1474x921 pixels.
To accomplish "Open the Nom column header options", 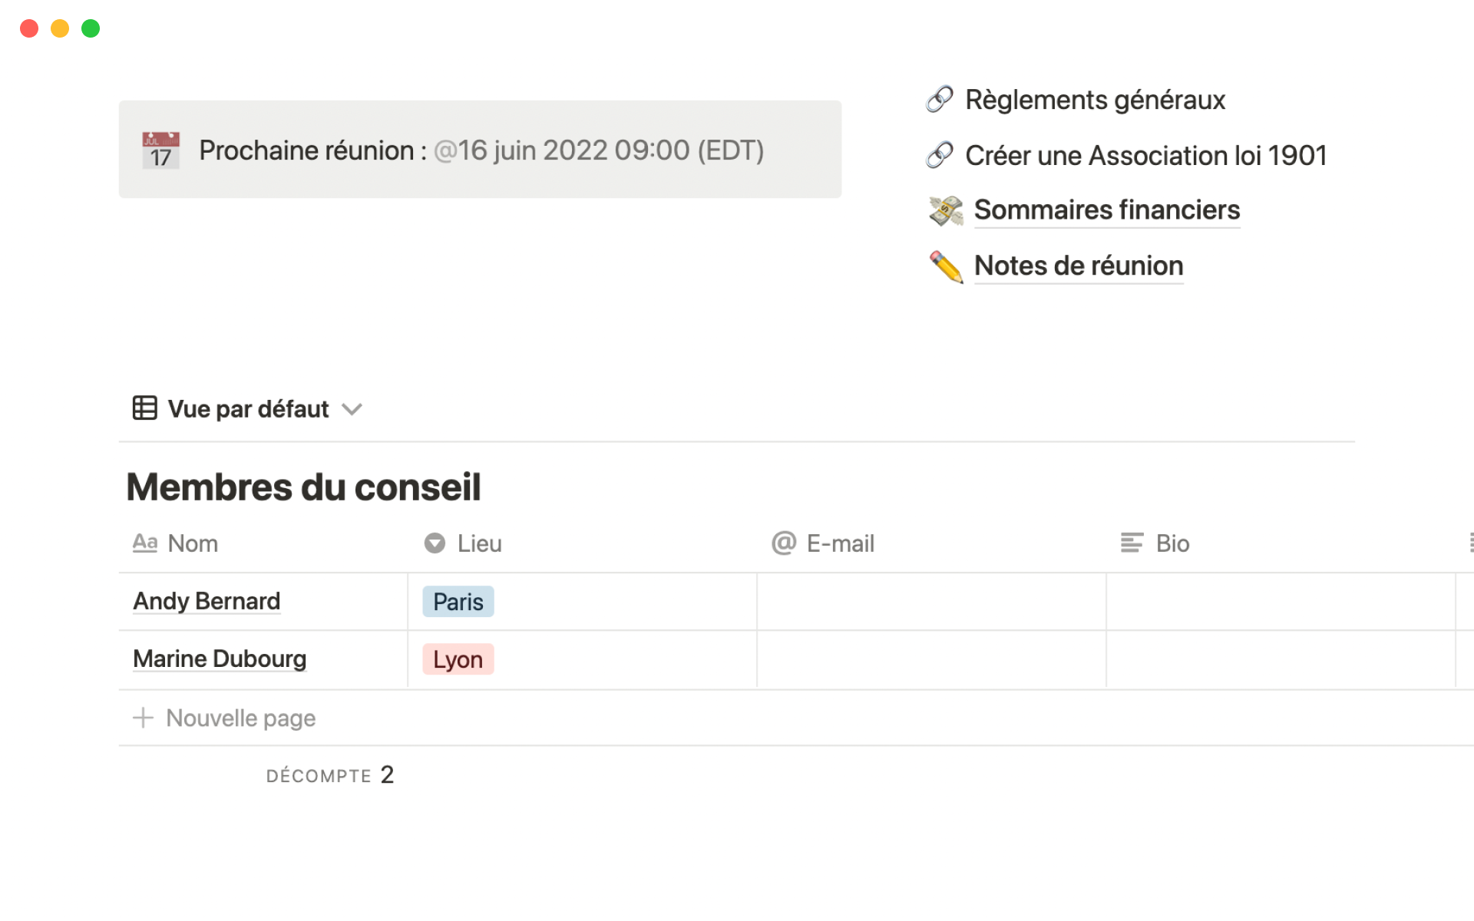I will [192, 543].
